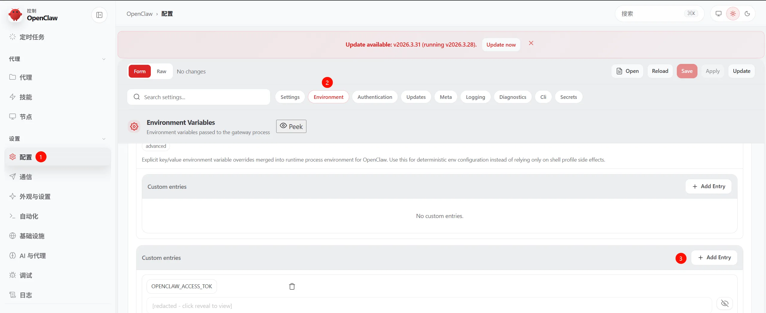This screenshot has height=313, width=766.
Task: Open the Authentication settings tab
Action: pos(375,97)
